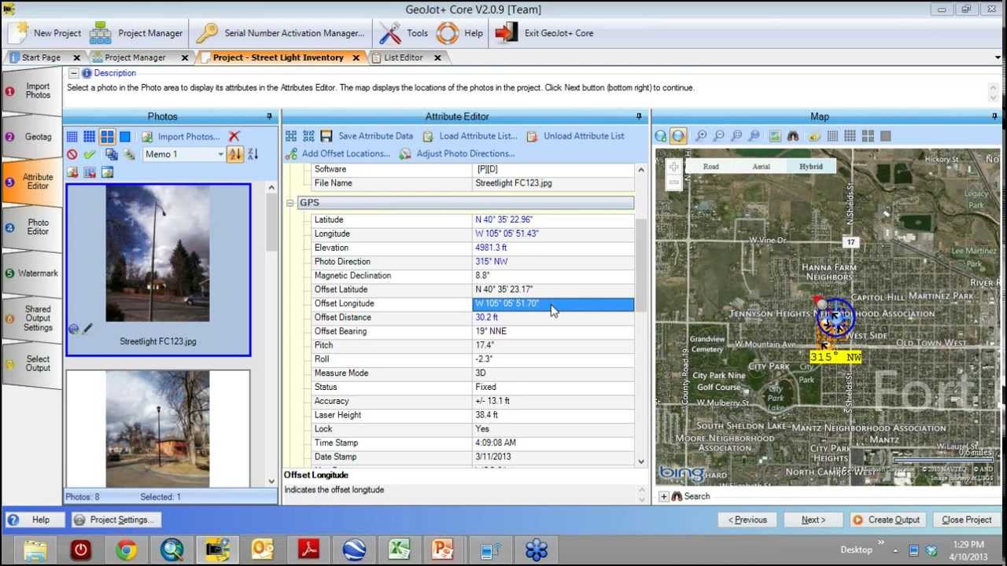Switch map to Road view

[x=710, y=166]
